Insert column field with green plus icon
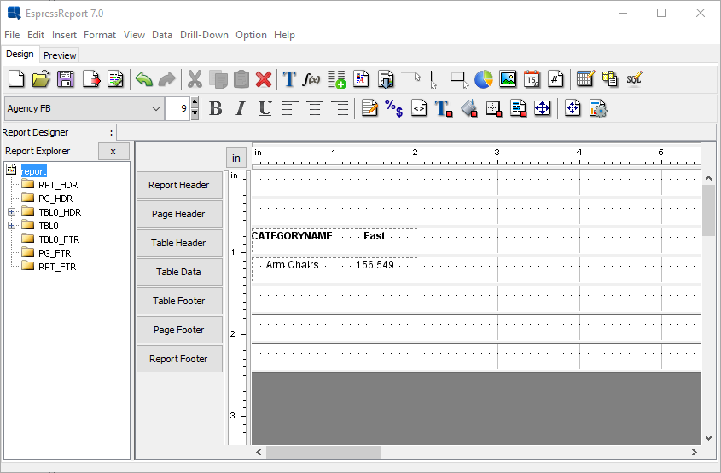This screenshot has height=473, width=721. pos(336,79)
